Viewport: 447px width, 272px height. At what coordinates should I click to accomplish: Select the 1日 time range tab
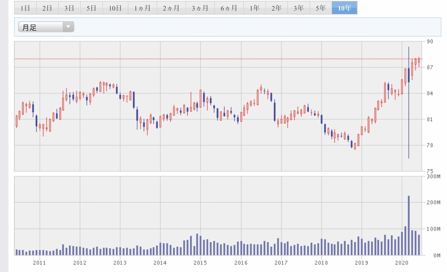[26, 8]
